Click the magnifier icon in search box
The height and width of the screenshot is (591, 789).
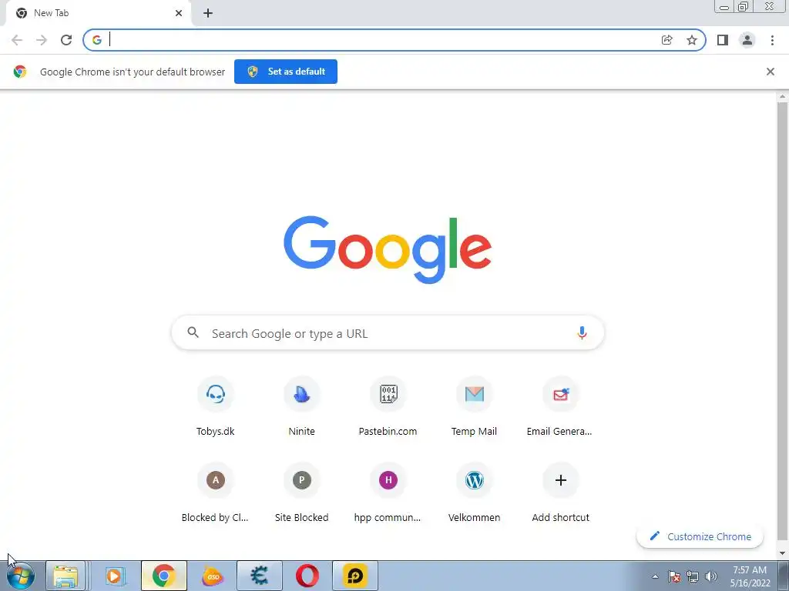point(193,332)
